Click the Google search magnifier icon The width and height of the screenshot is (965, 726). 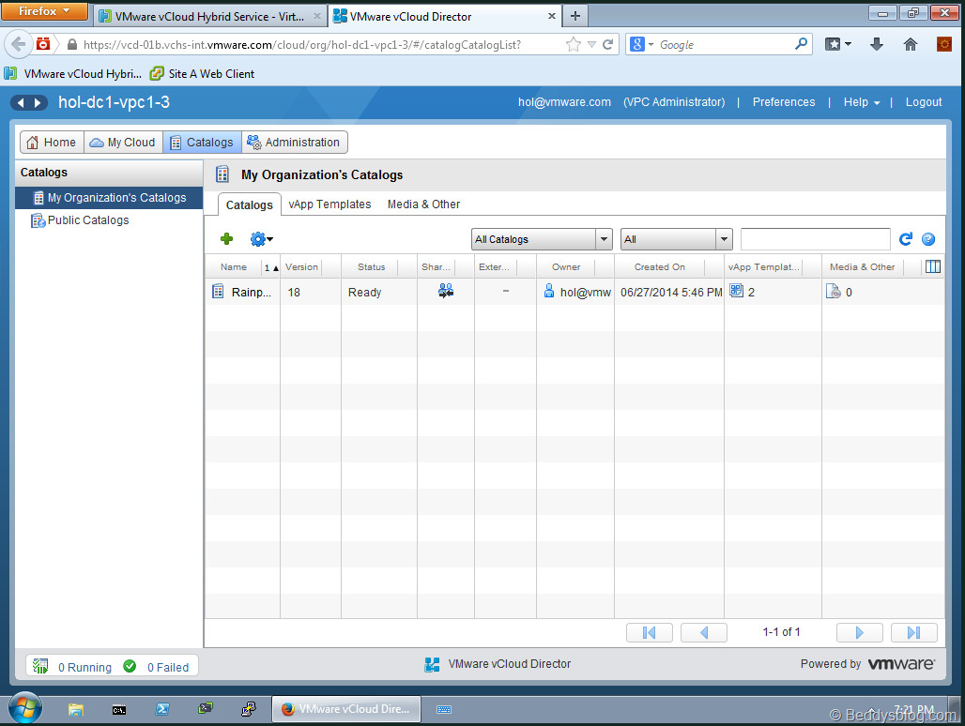click(x=801, y=44)
